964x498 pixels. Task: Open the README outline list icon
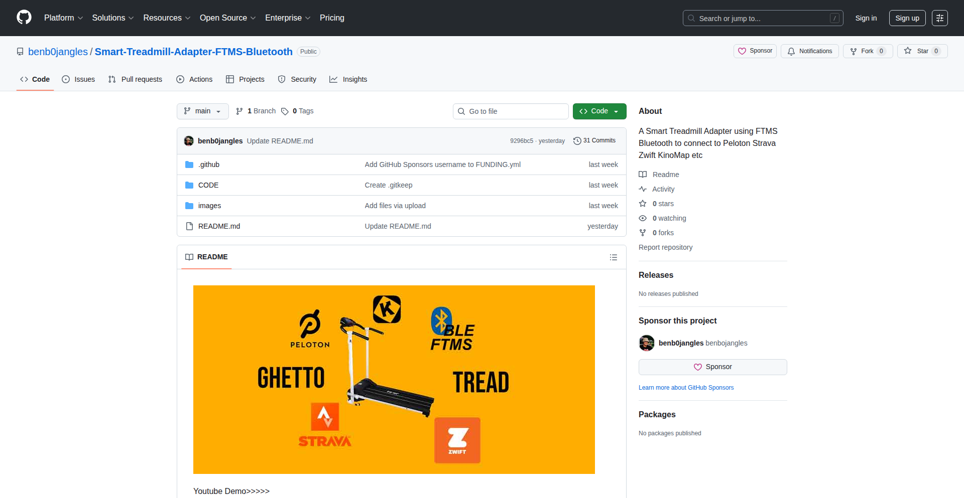pos(613,257)
